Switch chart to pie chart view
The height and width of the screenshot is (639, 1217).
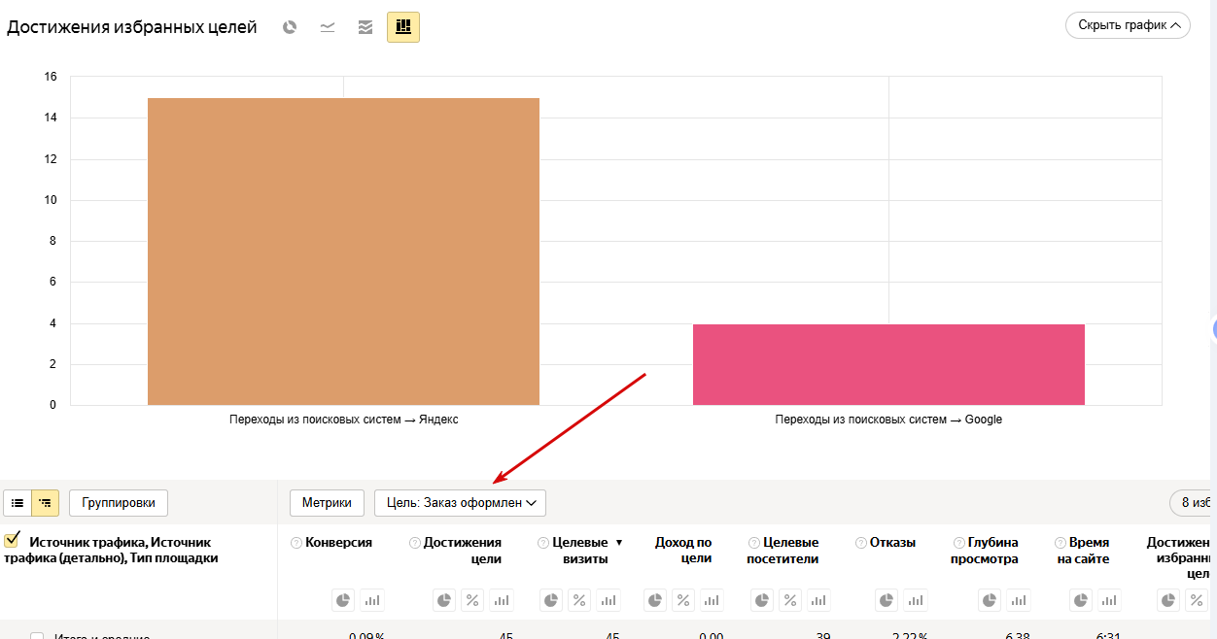(290, 27)
